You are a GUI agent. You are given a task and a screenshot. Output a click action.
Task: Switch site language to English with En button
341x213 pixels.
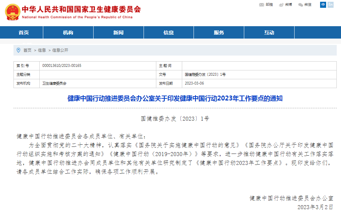(x=331, y=5)
